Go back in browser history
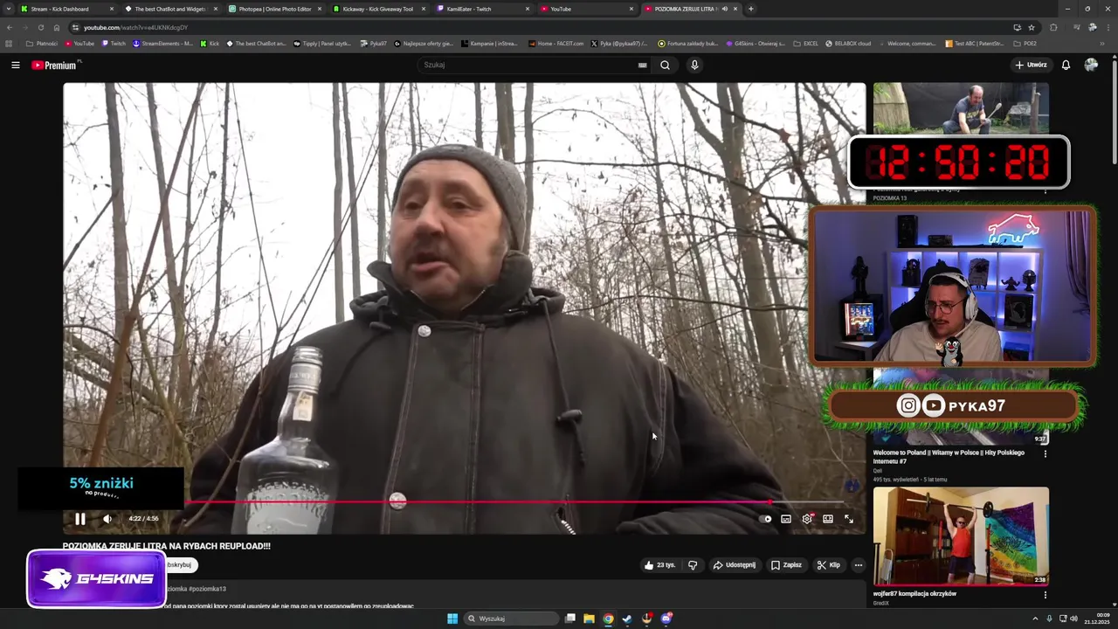 [x=10, y=27]
